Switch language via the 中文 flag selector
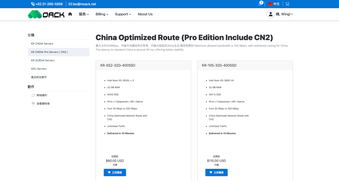The width and height of the screenshot is (339, 181). (x=274, y=4)
